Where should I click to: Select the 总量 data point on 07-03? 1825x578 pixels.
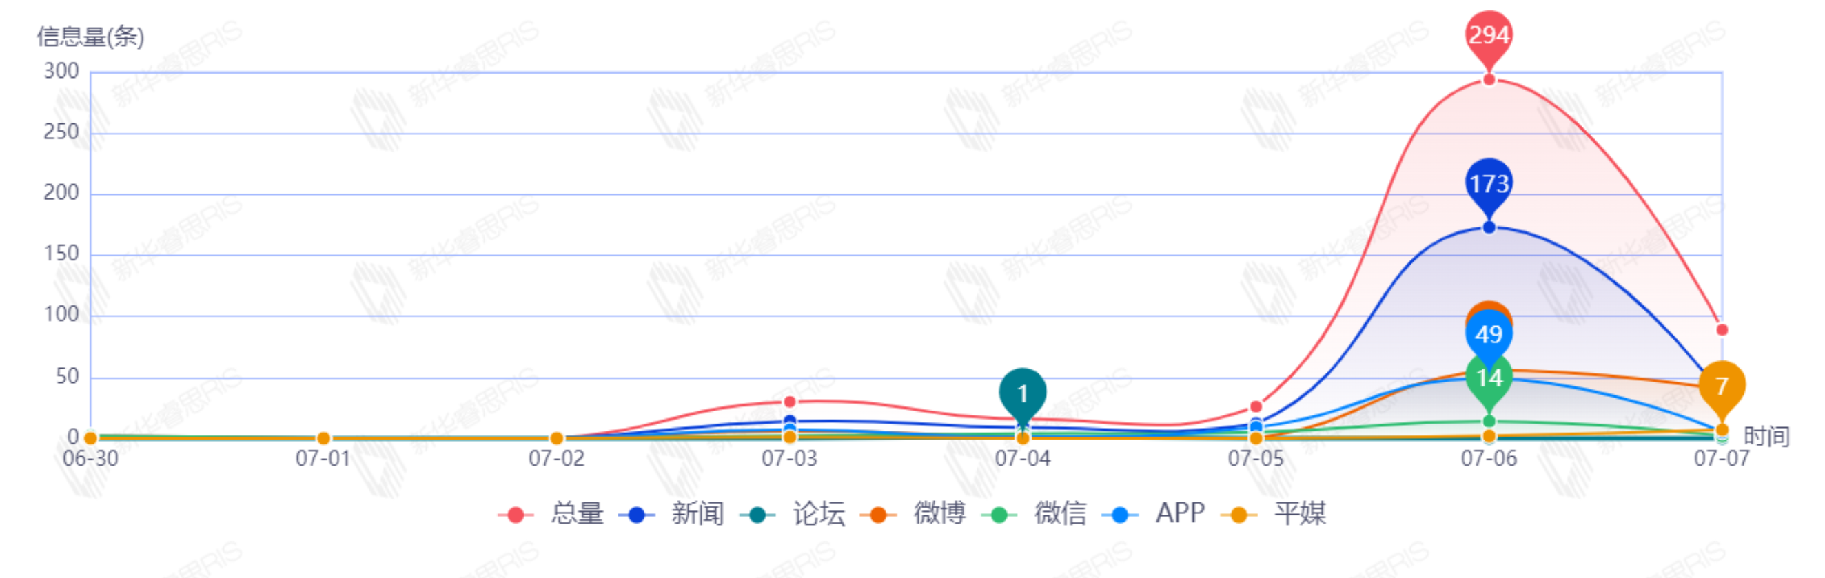click(x=790, y=402)
